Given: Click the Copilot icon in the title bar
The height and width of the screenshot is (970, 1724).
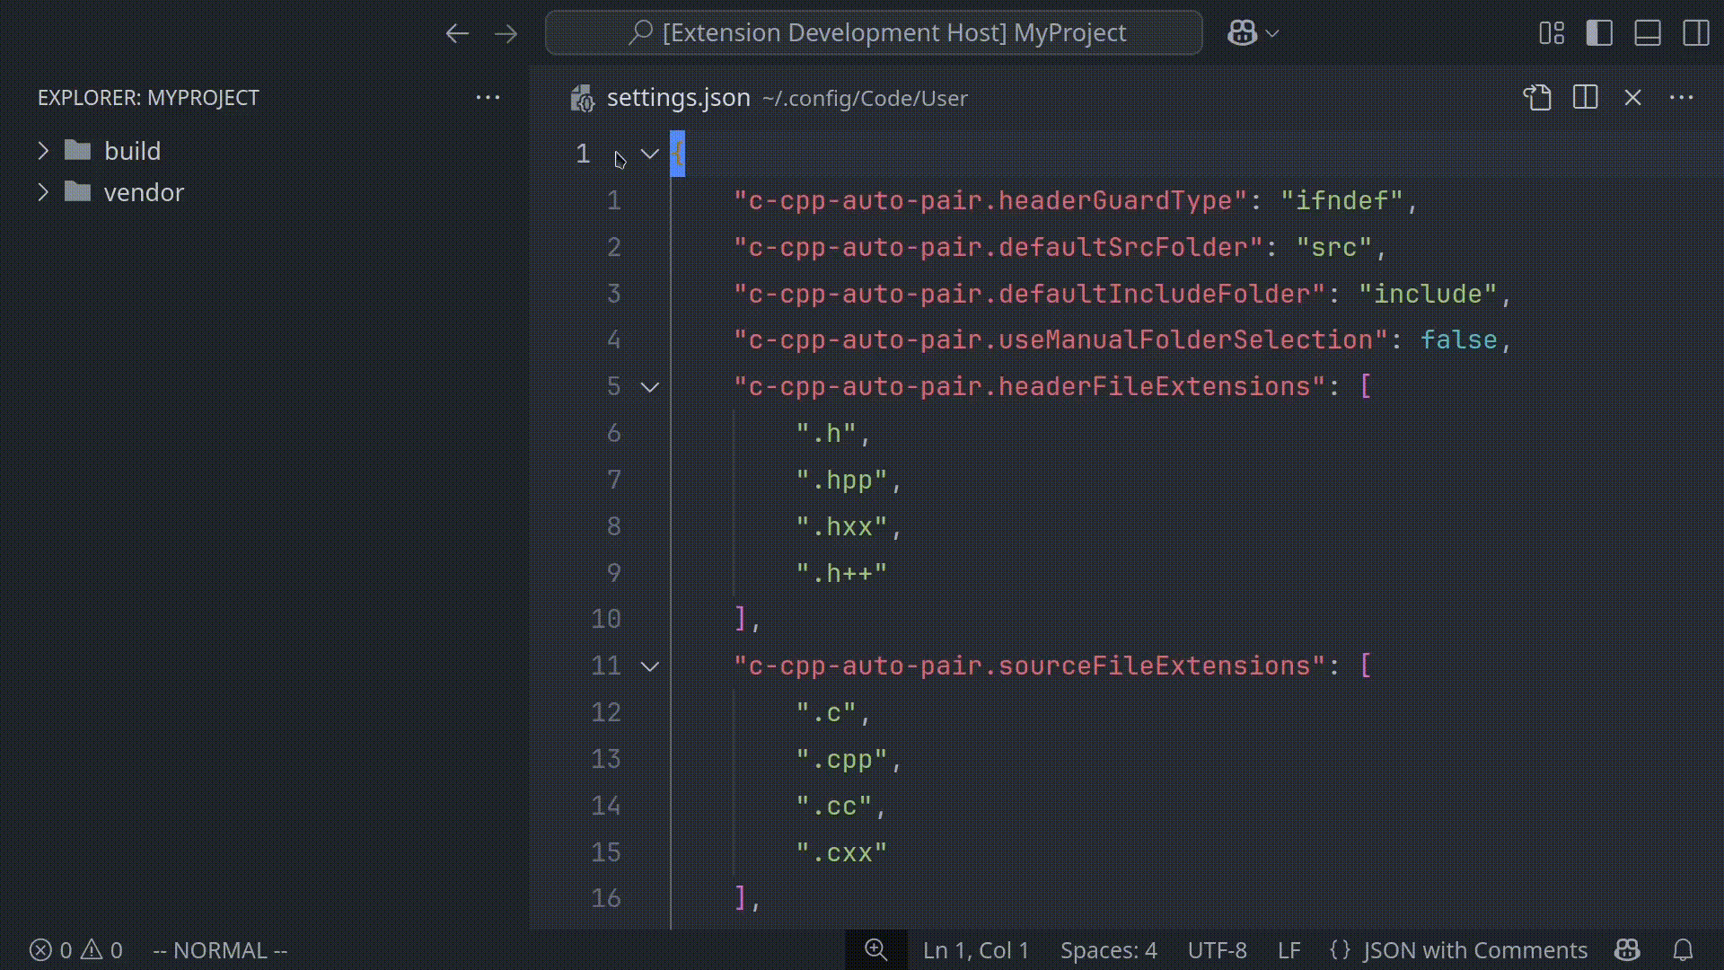Looking at the screenshot, I should pyautogui.click(x=1242, y=33).
